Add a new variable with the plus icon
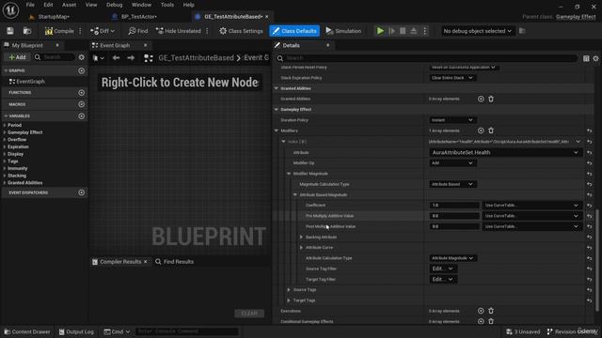This screenshot has width=602, height=338. tap(82, 116)
